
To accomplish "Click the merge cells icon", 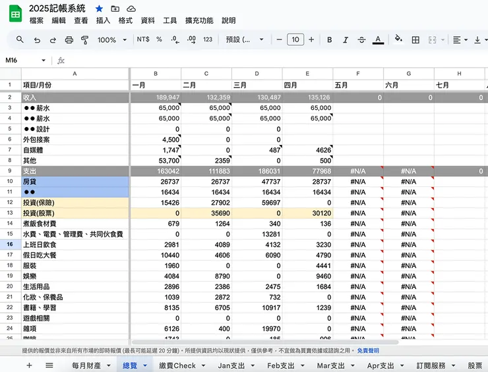I will click(x=433, y=40).
